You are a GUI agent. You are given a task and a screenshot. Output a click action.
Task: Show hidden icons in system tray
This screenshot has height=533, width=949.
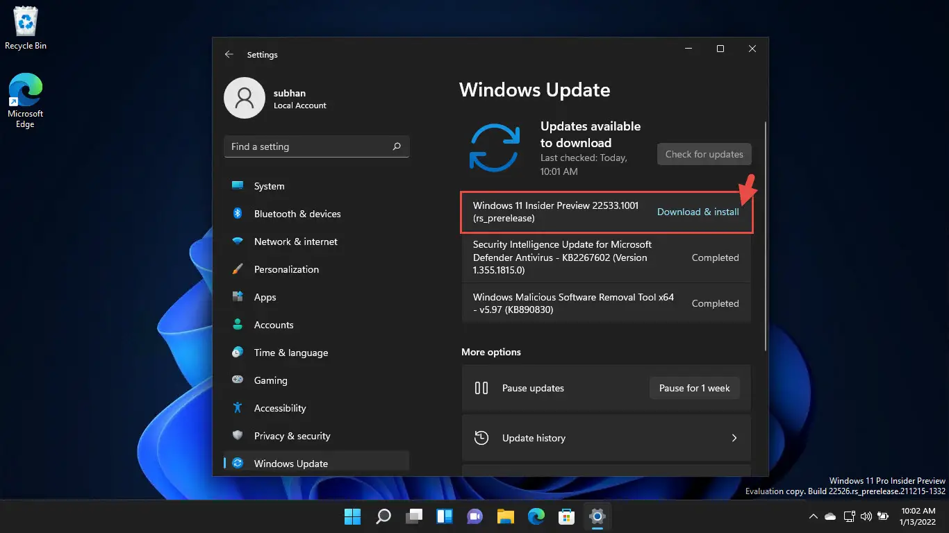pos(814,516)
